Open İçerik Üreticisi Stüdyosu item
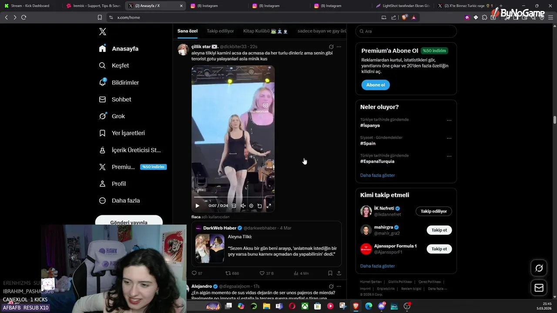Image resolution: width=557 pixels, height=313 pixels. 130,150
